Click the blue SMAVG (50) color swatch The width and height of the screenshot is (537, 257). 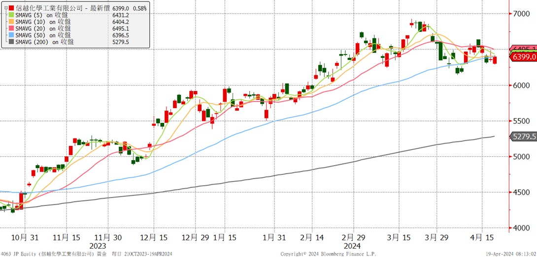12,35
